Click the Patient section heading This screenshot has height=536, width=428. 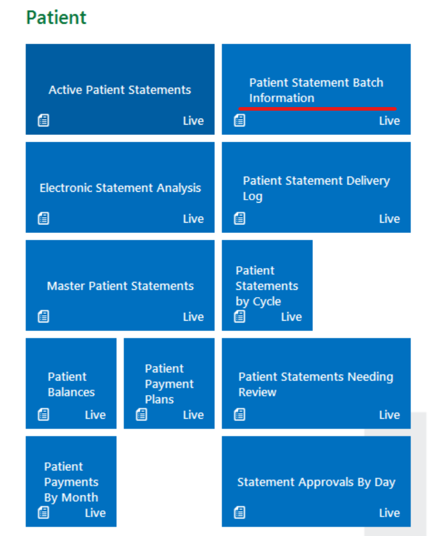56,18
